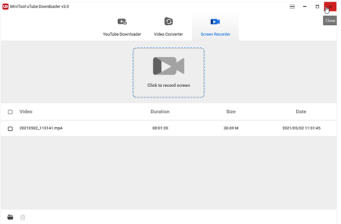Check the box for 20210502_113141.mp4

[10, 129]
